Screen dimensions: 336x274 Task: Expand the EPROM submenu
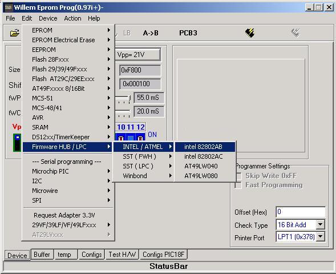[x=68, y=30]
